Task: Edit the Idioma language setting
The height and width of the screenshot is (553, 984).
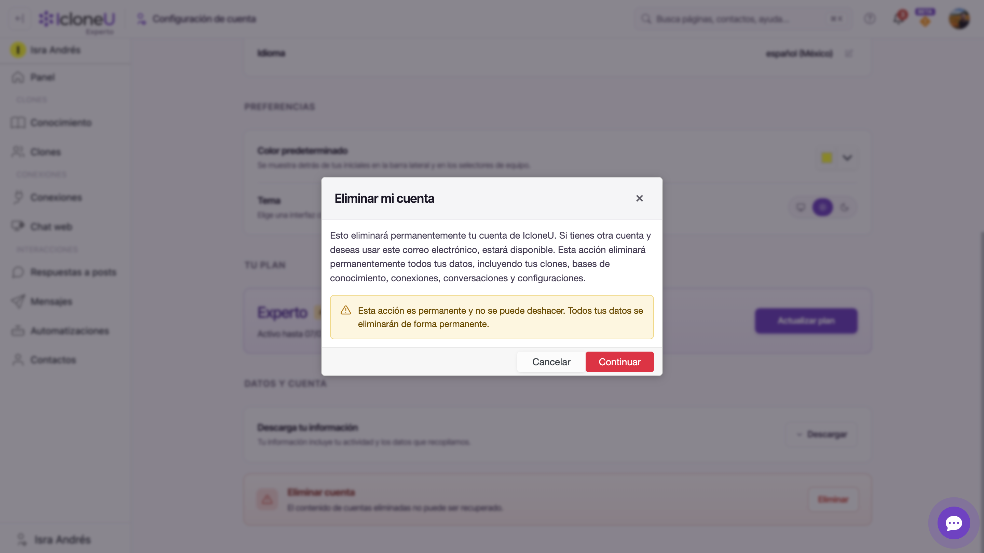Action: (848, 54)
